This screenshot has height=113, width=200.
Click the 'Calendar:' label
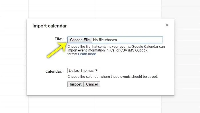(x=54, y=71)
